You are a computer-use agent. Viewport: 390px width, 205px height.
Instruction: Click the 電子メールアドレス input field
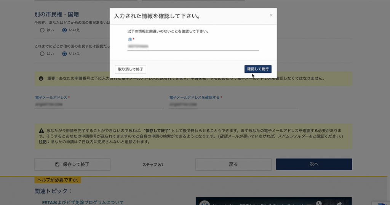(99, 104)
